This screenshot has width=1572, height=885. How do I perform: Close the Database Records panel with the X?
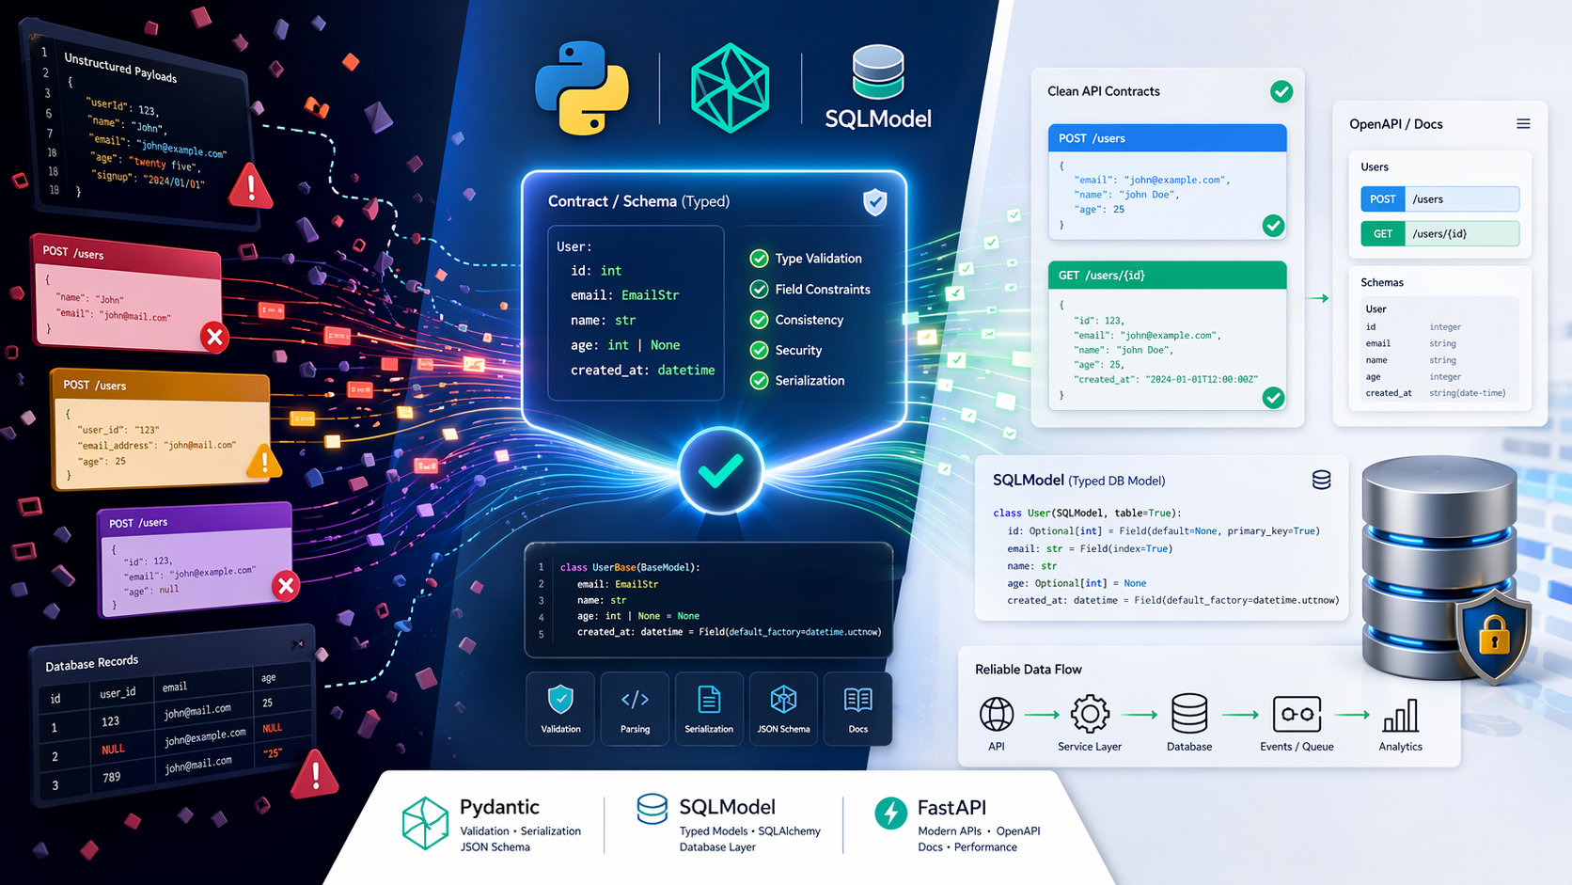click(297, 644)
